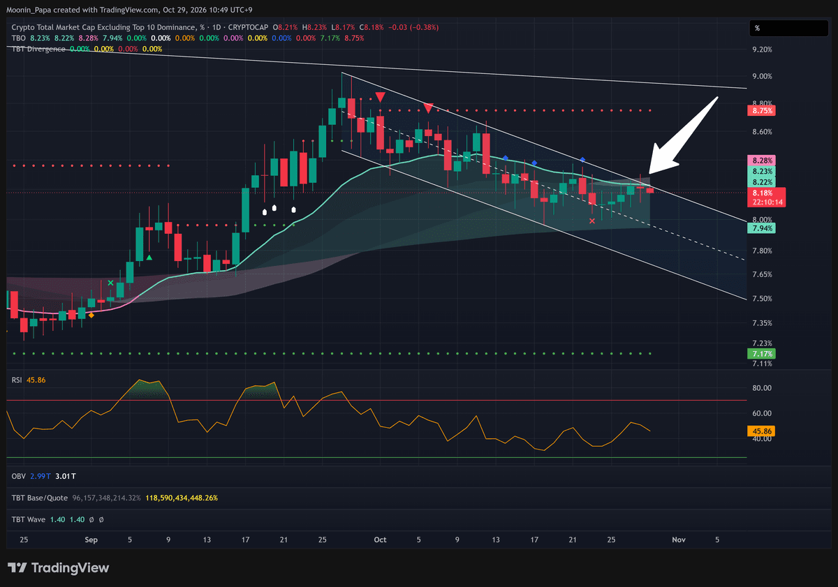Screen dimensions: 838x587
Task: Select the TBT Divergence indicator legend name
Action: tap(38, 49)
